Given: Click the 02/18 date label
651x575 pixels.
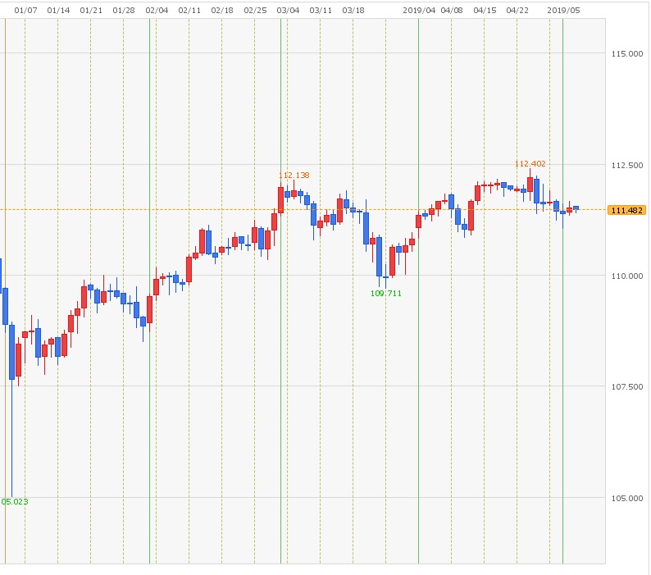Looking at the screenshot, I should (x=222, y=11).
